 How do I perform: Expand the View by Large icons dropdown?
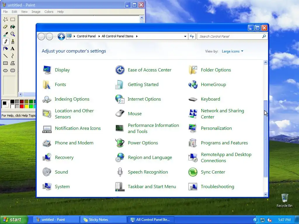coord(232,51)
